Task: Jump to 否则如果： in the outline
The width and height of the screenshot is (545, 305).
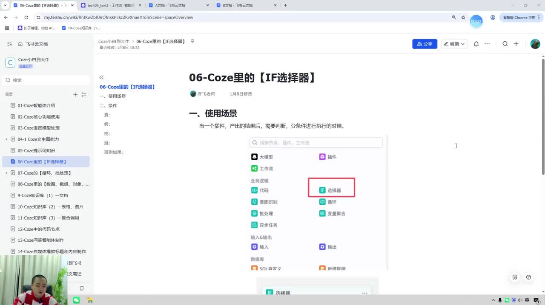Action: [x=114, y=152]
